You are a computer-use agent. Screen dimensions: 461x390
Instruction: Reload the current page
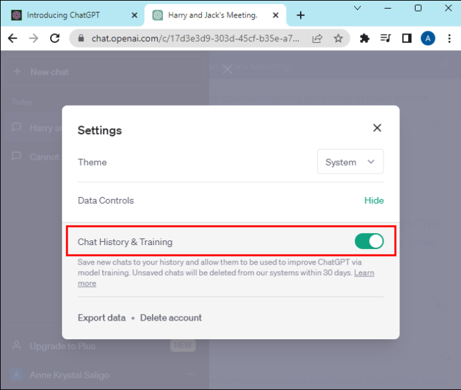coord(55,38)
